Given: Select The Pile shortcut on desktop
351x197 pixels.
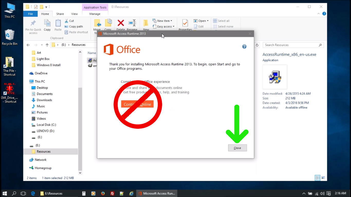Looking at the screenshot, I should tap(10, 66).
